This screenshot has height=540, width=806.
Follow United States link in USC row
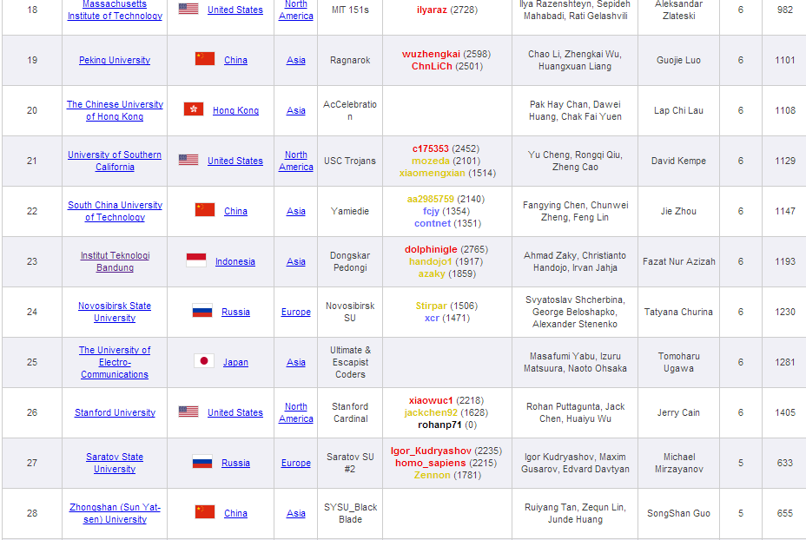235,161
